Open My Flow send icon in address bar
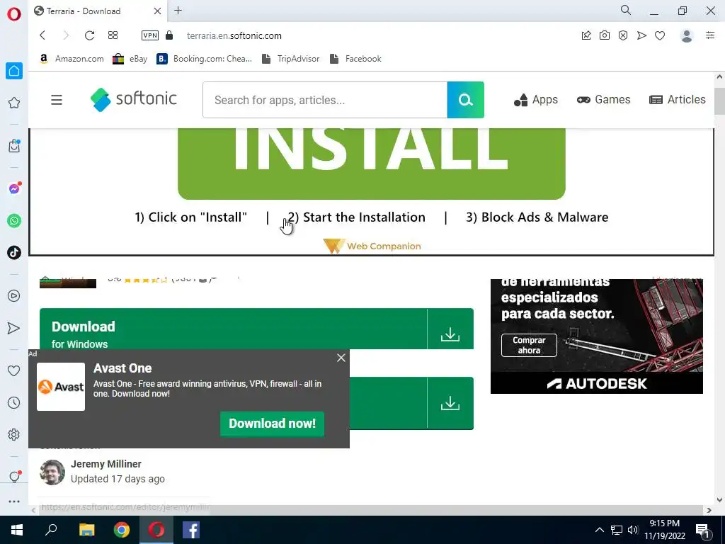The height and width of the screenshot is (544, 725). (x=641, y=35)
